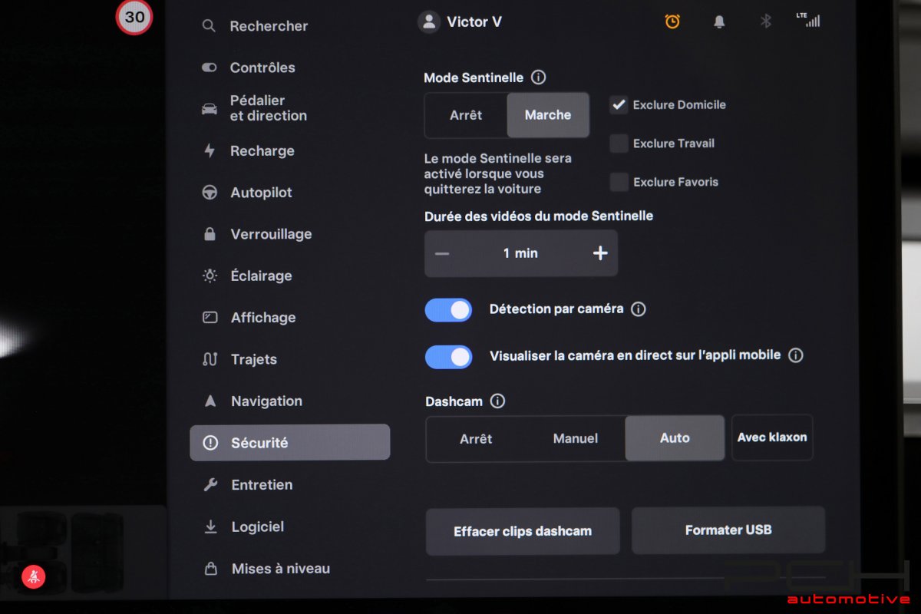
Task: Tap the 30 speed limit sign
Action: click(134, 17)
